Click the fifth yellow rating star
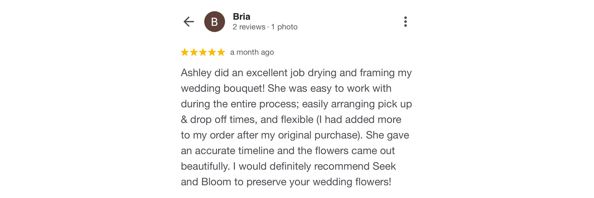This screenshot has width=594, height=198. click(x=221, y=52)
